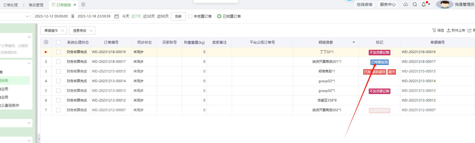Screen dimensions: 475x143
Task: Expand the 单据操作 dropdown
Action: tap(53, 30)
